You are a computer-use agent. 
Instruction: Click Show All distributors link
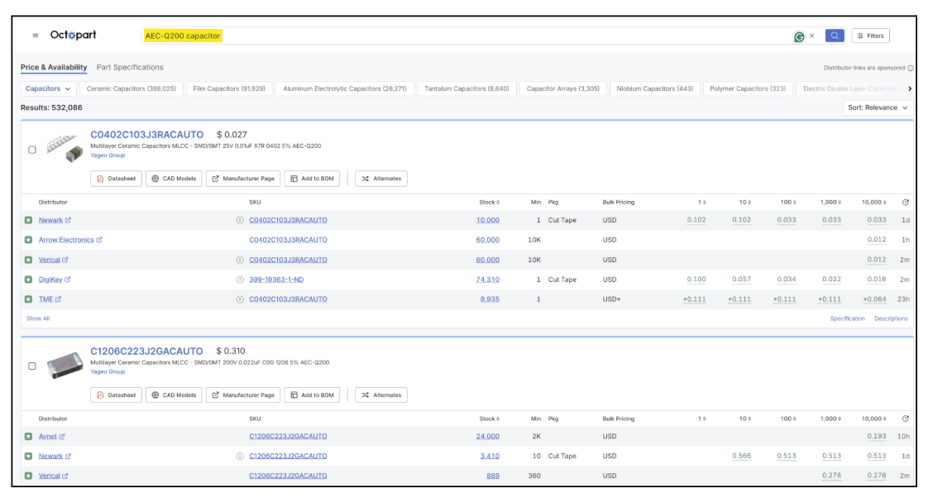pyautogui.click(x=38, y=318)
